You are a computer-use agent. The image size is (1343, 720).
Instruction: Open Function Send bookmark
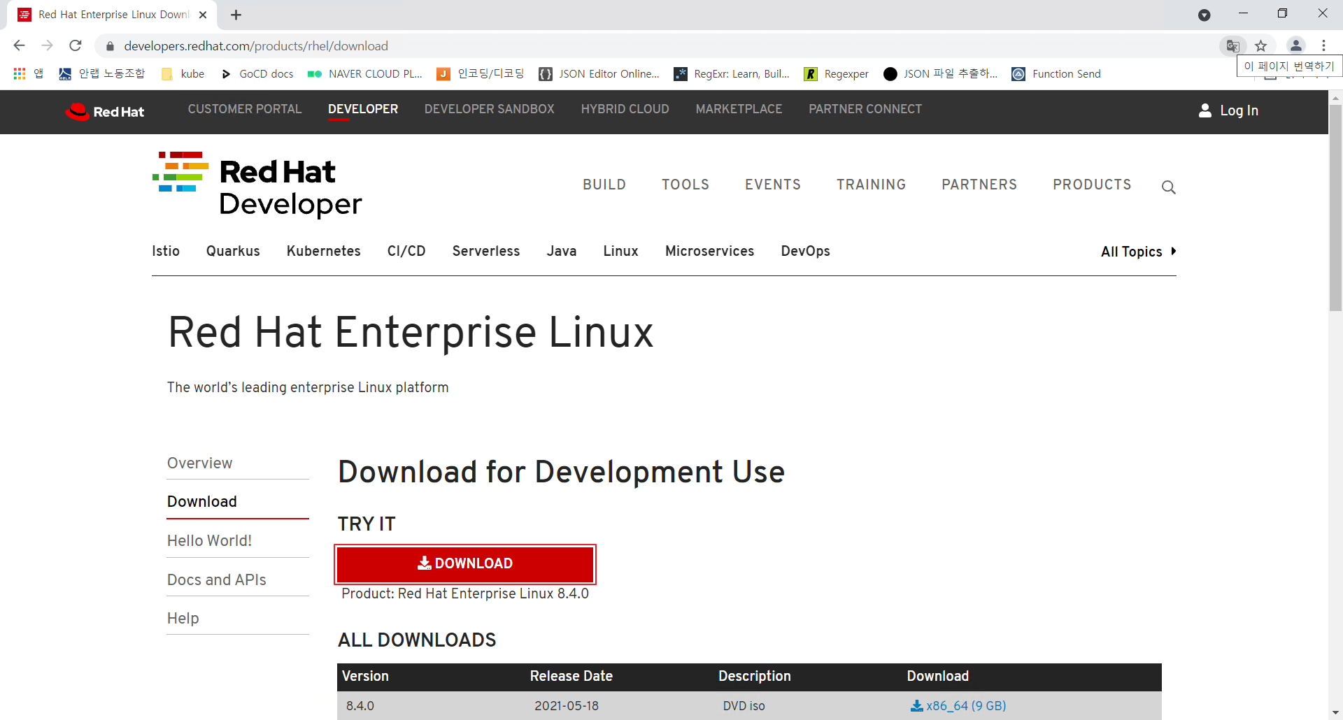pos(1056,73)
